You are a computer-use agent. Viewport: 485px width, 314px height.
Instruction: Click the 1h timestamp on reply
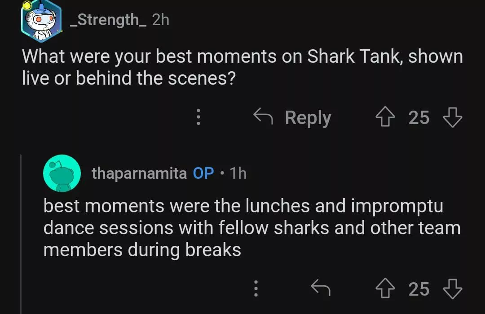[238, 173]
